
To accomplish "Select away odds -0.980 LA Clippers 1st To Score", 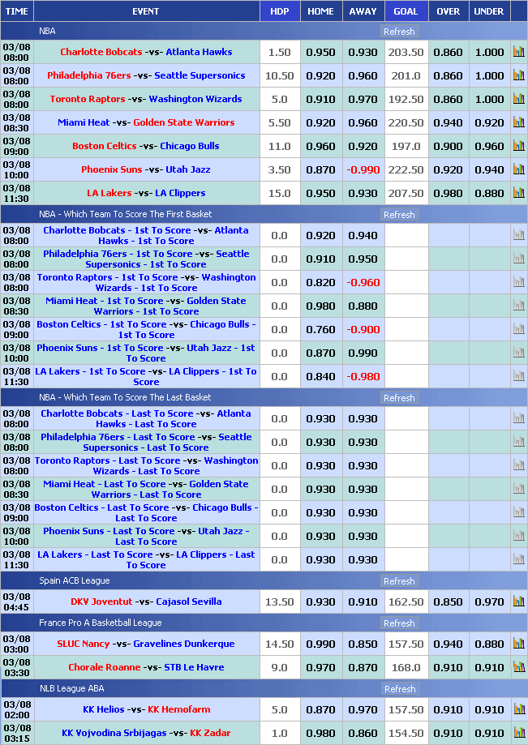I will point(363,376).
